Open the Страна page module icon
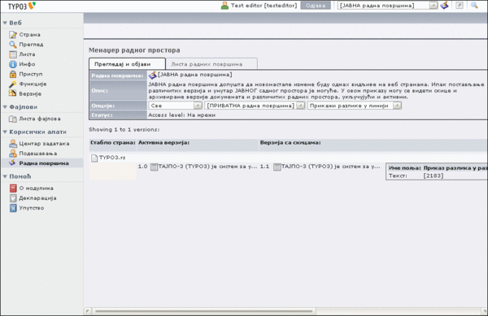The image size is (488, 316). tap(12, 34)
